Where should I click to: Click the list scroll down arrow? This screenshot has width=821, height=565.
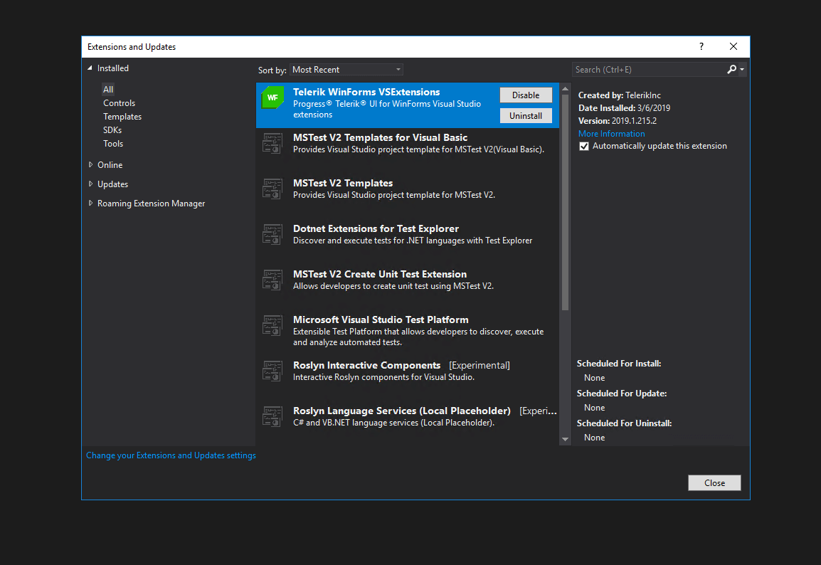pyautogui.click(x=565, y=439)
